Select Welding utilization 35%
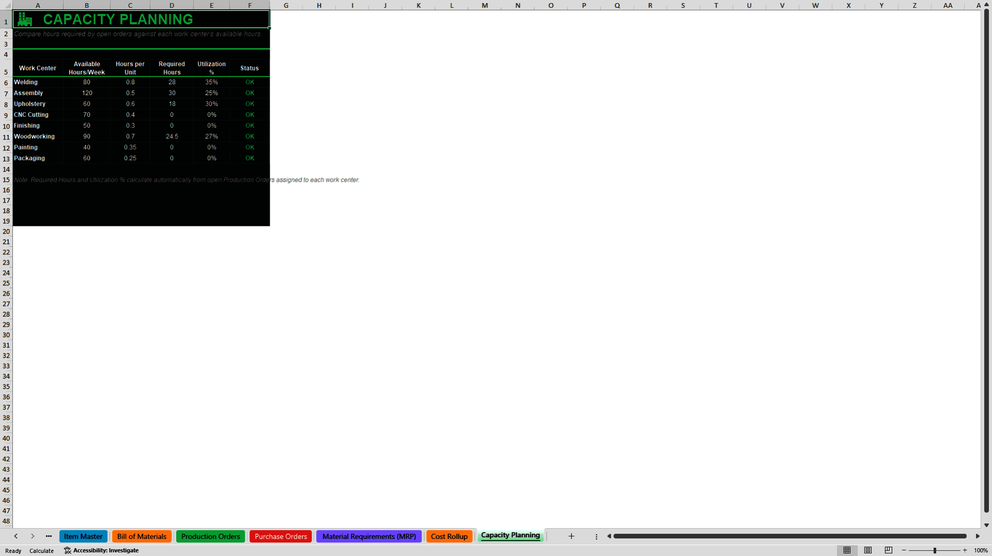This screenshot has width=992, height=556. [211, 82]
